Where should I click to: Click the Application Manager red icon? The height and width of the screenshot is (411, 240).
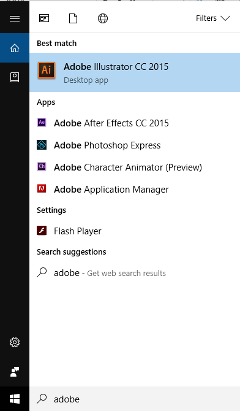[x=42, y=189]
